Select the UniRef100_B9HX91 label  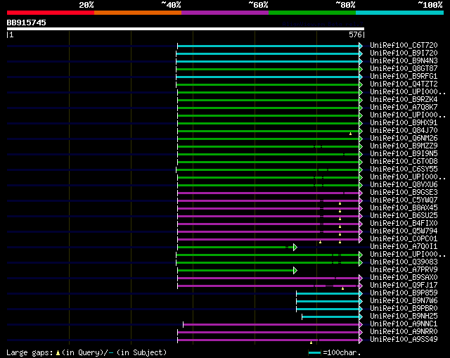coord(404,123)
